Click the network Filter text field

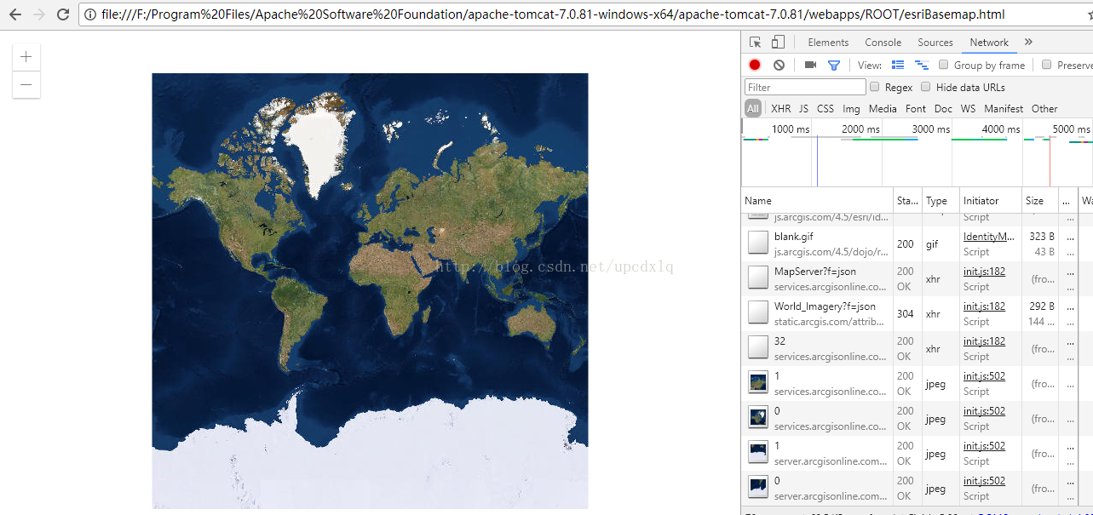tap(805, 87)
